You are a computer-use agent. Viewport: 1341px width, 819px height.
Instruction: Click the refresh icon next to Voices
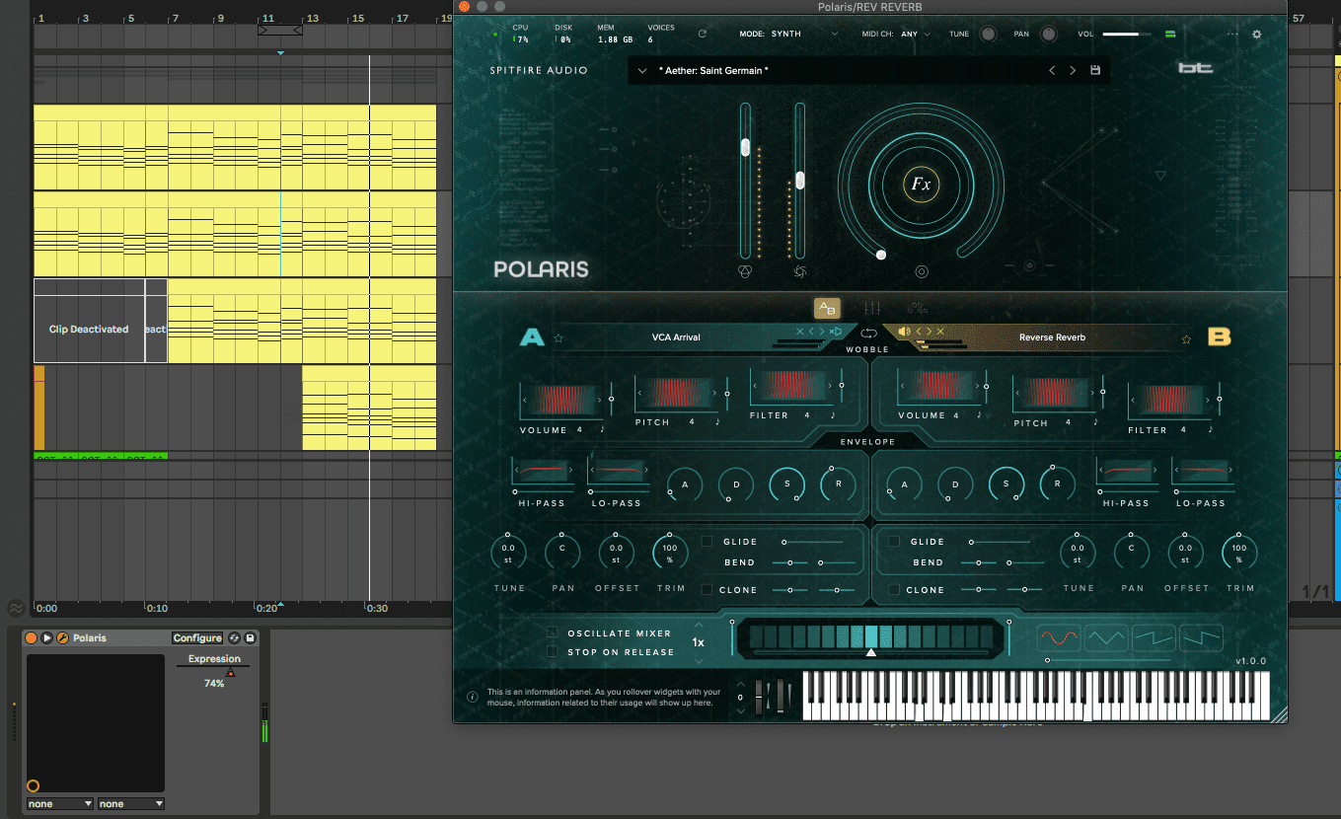(702, 34)
